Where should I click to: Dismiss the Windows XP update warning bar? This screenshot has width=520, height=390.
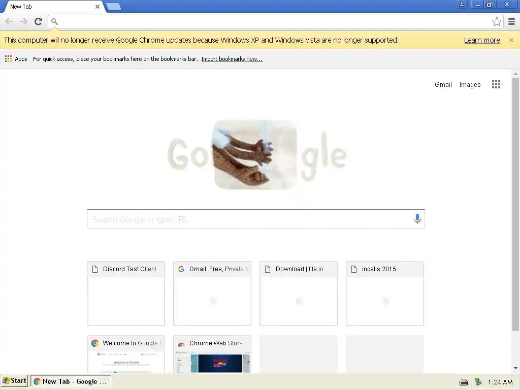(x=511, y=40)
